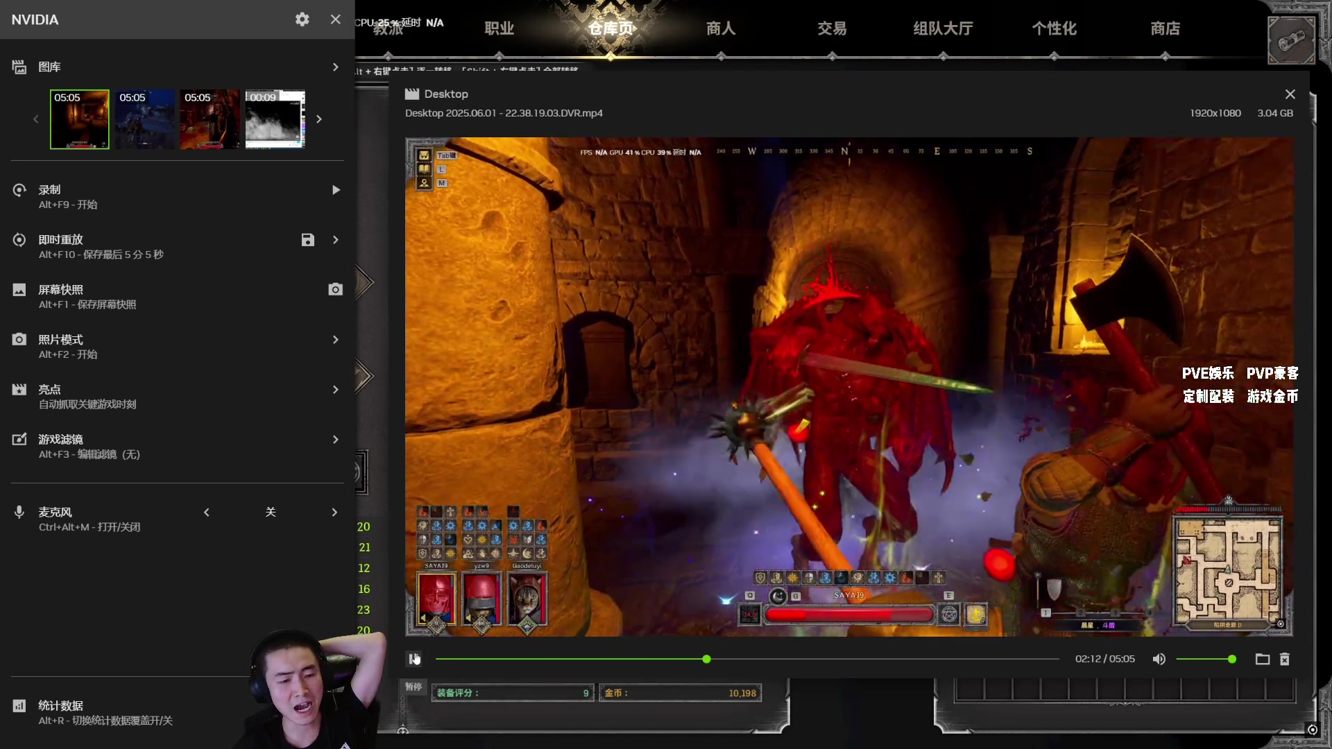Delete the video with trash icon
The height and width of the screenshot is (749, 1332).
pos(1285,659)
